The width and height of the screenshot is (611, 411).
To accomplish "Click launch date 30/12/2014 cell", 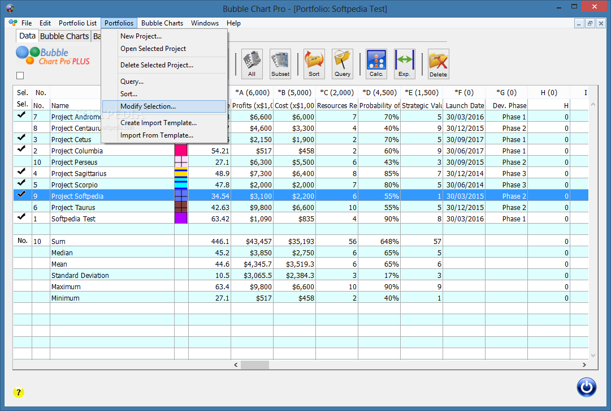I will (x=465, y=173).
